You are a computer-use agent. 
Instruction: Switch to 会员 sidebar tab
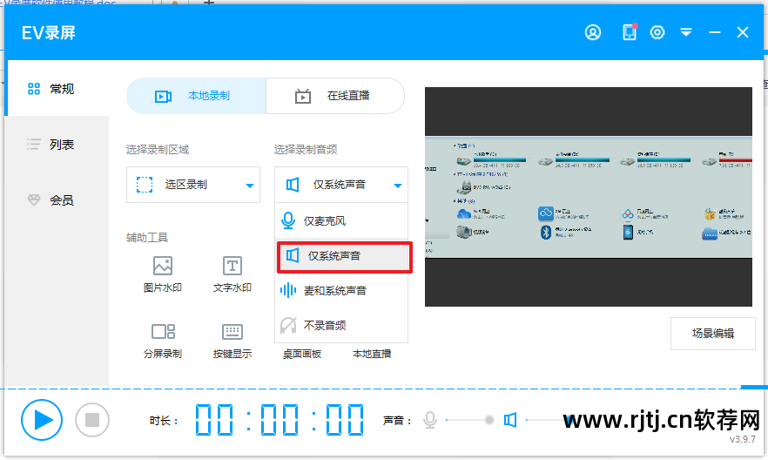[57, 200]
